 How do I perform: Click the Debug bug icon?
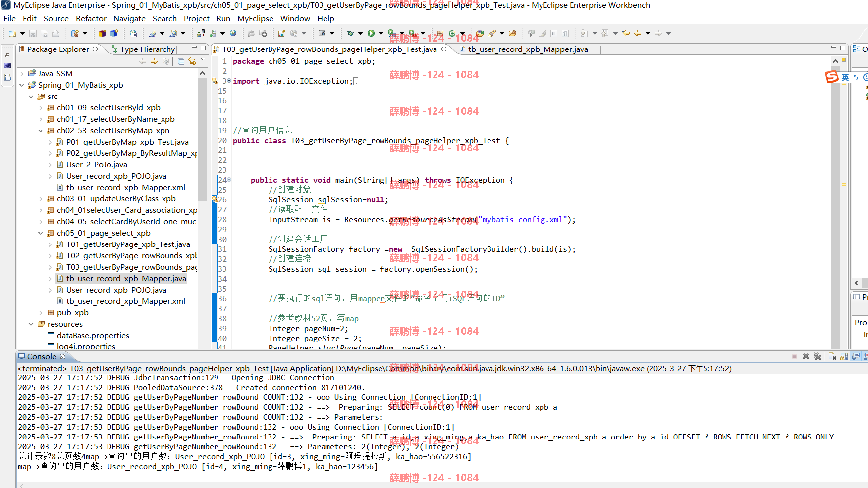[350, 33]
